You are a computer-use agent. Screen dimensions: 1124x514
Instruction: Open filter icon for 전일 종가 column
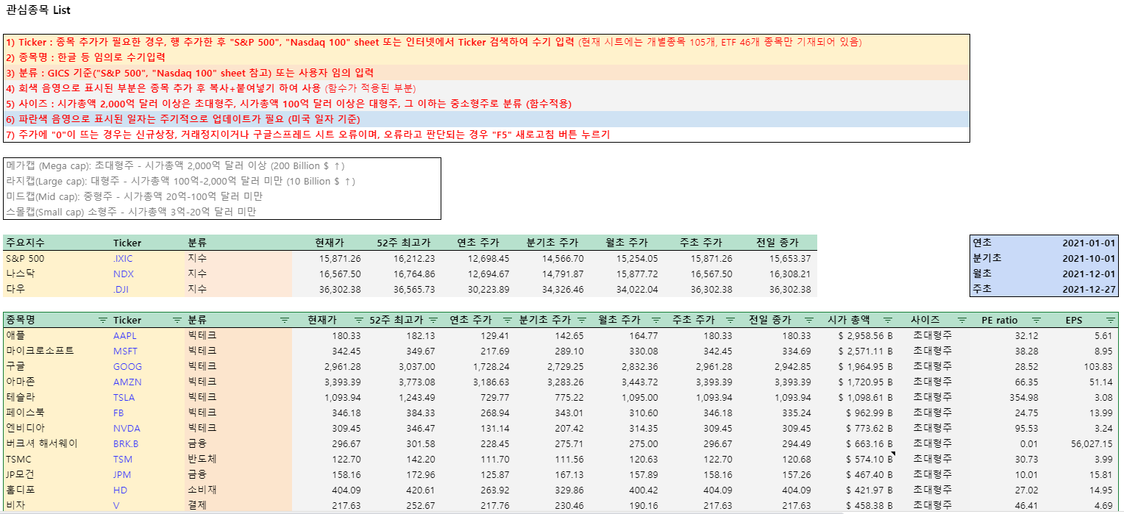[x=808, y=320]
